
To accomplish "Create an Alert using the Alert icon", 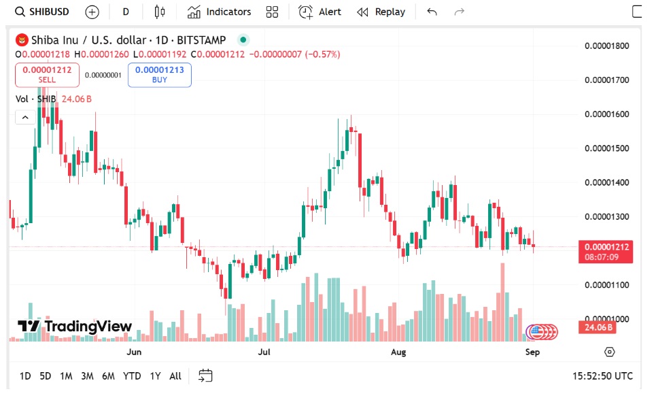I will [320, 12].
